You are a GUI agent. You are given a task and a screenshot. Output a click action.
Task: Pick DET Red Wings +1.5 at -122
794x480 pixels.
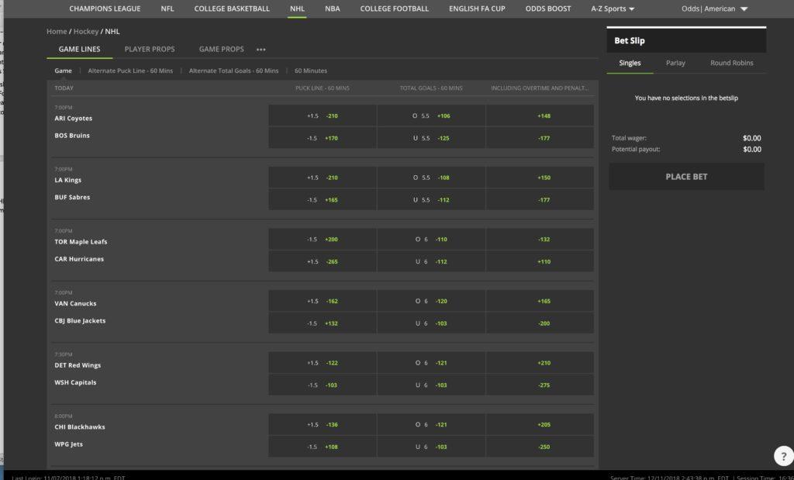(x=323, y=363)
